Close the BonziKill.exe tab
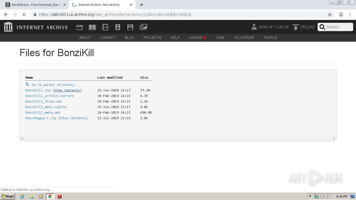Screen dimensions: 356x200 (65, 5)
